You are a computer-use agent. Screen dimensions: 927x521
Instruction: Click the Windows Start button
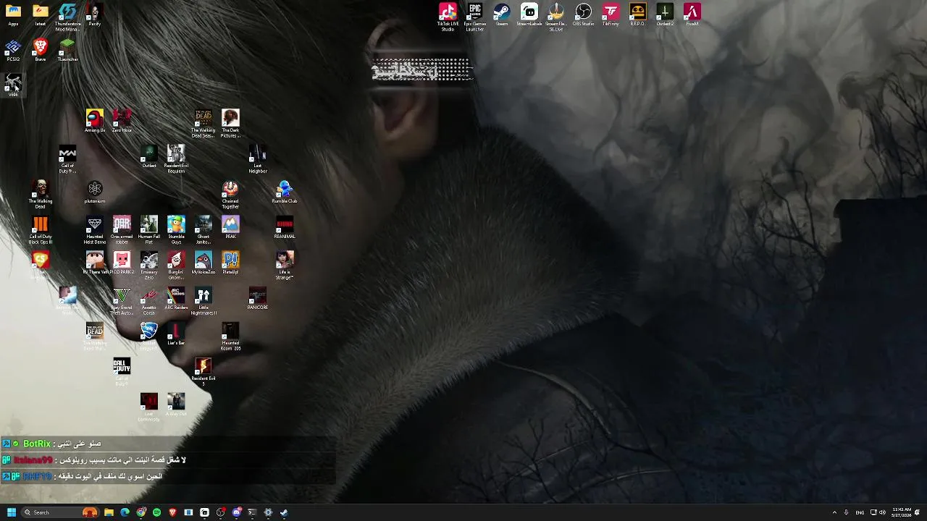tap(12, 512)
